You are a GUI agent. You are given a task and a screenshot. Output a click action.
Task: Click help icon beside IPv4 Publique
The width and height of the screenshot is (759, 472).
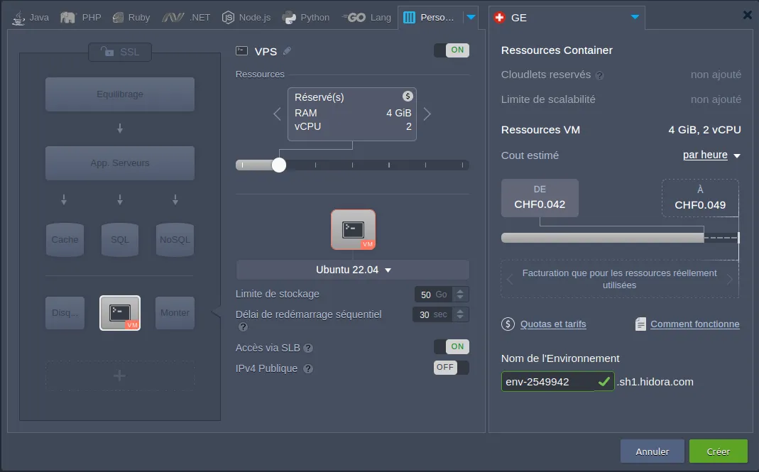click(x=308, y=369)
